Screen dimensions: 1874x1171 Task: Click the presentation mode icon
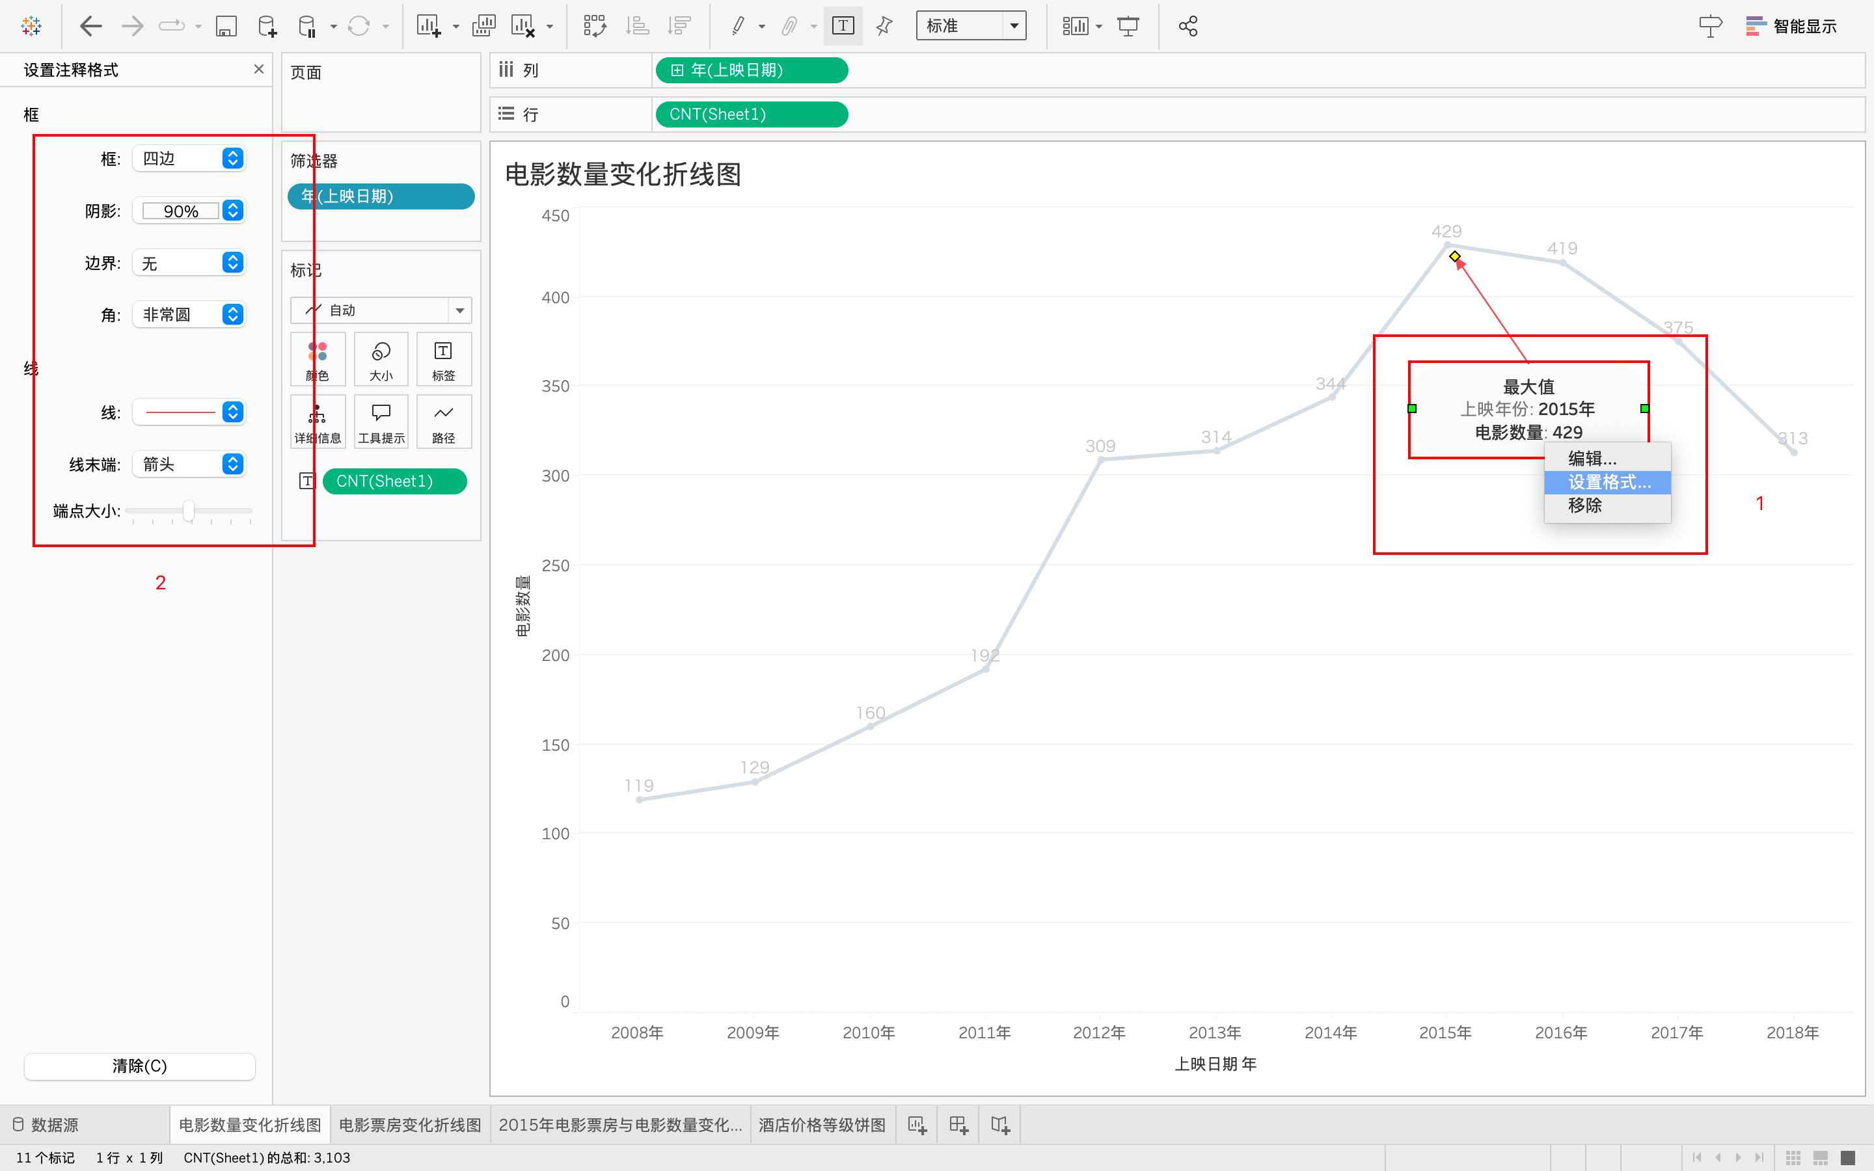[1128, 26]
